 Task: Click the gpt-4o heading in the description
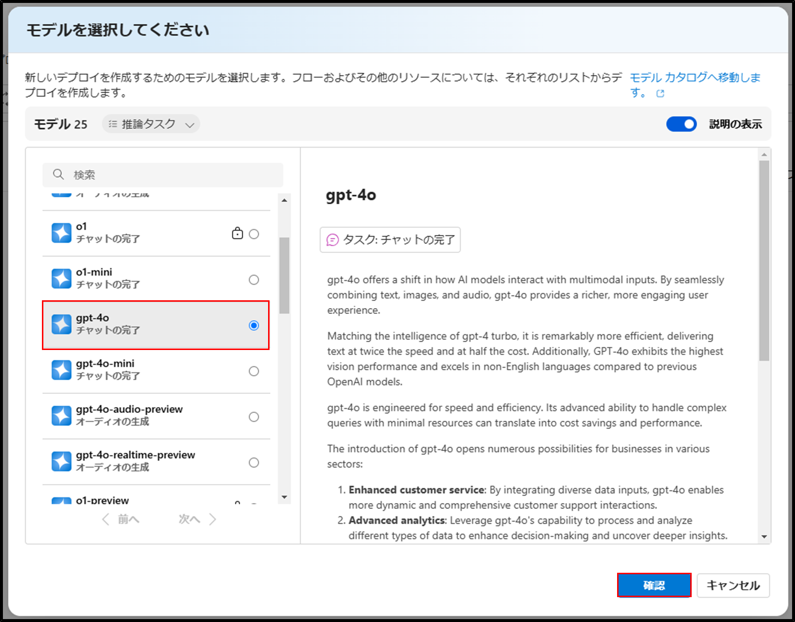click(351, 195)
